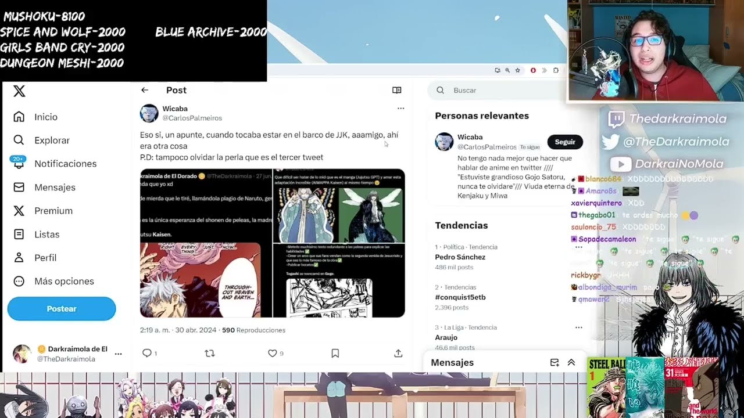Expand the Mensajes drawer with double chevron
744x418 pixels.
coord(571,362)
